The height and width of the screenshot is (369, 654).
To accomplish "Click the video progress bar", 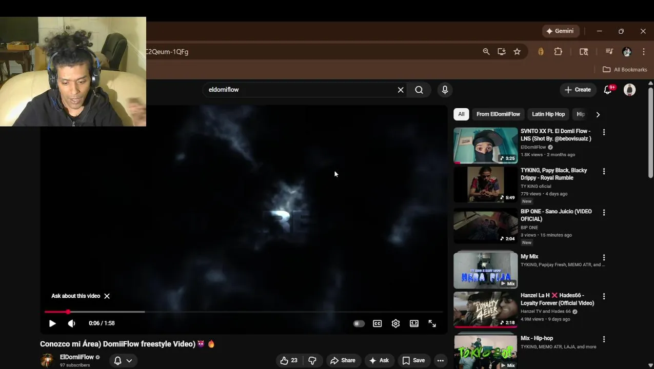I will point(244,312).
